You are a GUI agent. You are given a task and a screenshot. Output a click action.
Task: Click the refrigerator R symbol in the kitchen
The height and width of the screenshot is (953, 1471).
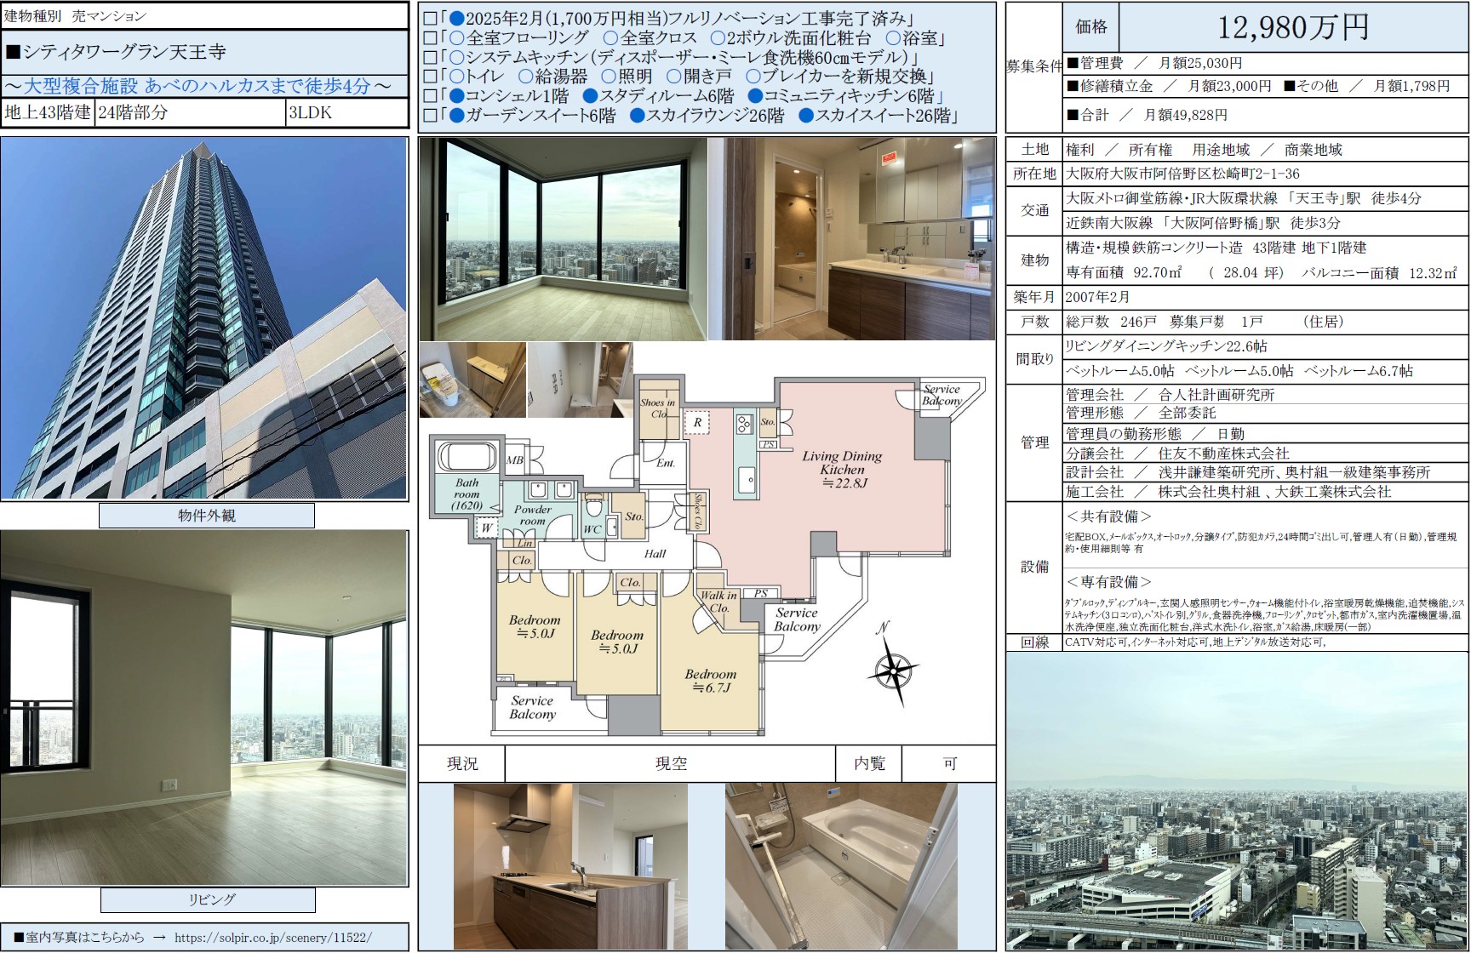click(x=697, y=422)
